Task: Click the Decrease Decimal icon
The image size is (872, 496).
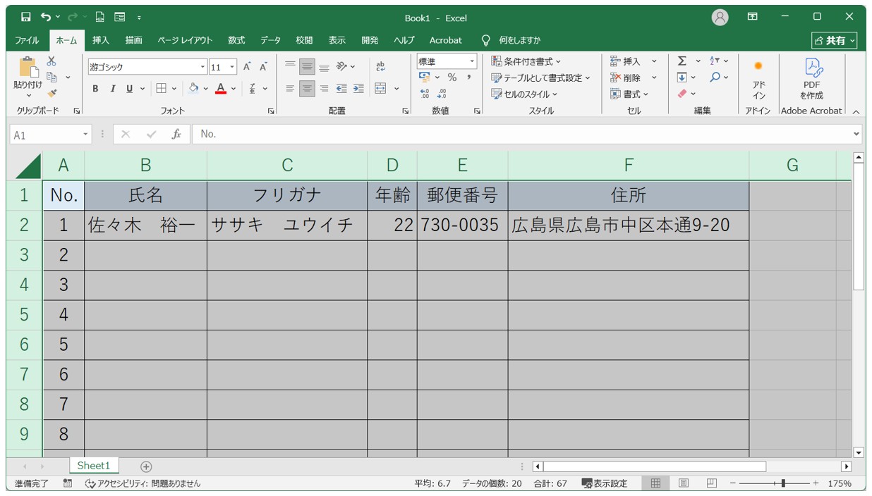Action: 442,94
